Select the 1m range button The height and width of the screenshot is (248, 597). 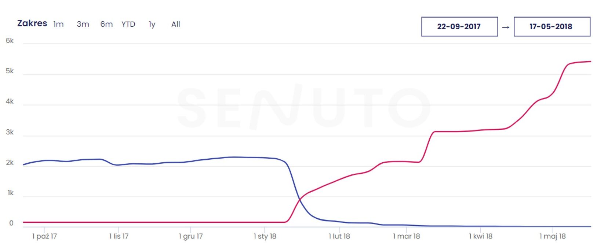(58, 24)
